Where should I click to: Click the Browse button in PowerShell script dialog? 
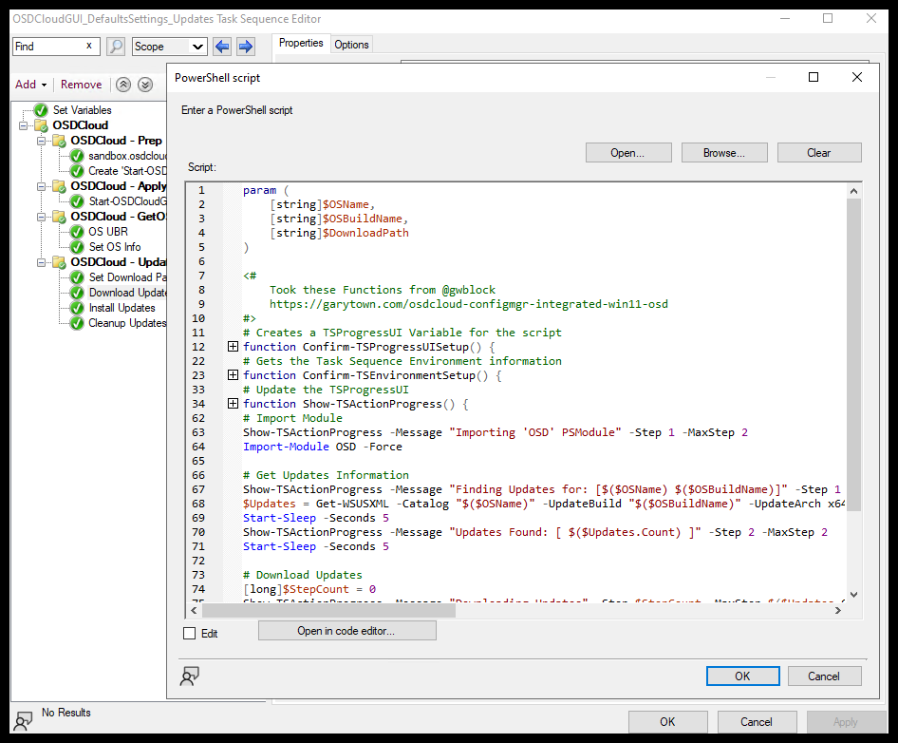(x=724, y=152)
